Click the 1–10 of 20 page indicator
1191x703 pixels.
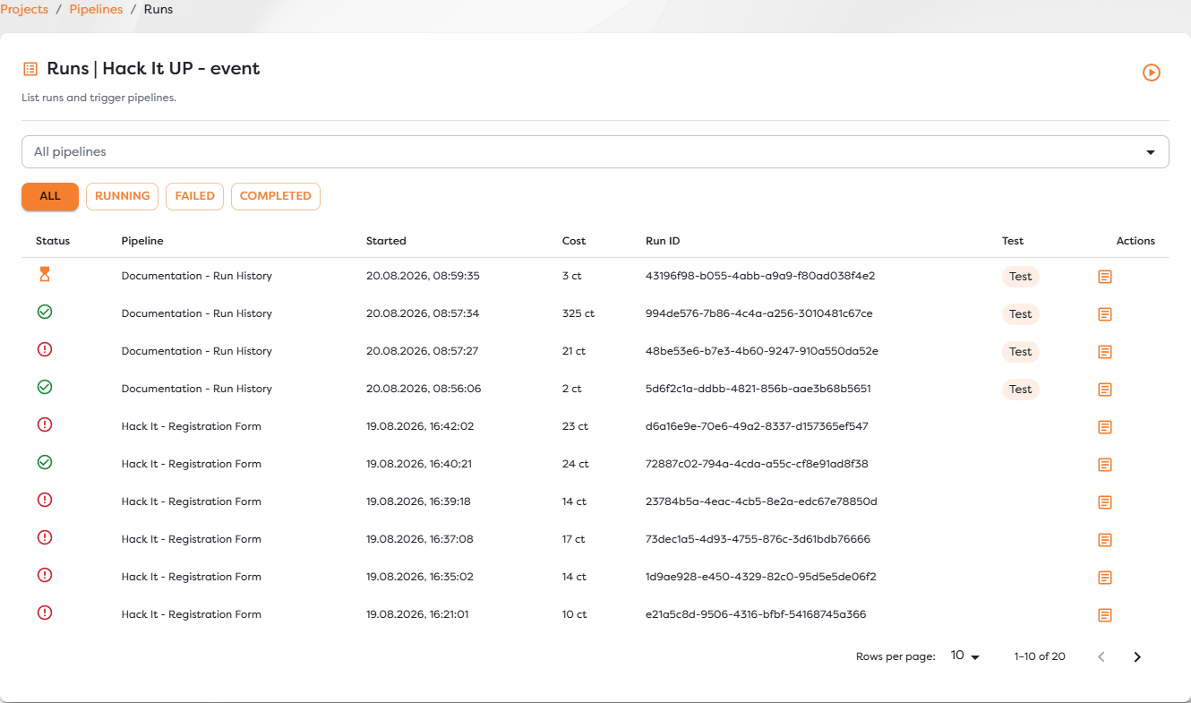pyautogui.click(x=1040, y=656)
